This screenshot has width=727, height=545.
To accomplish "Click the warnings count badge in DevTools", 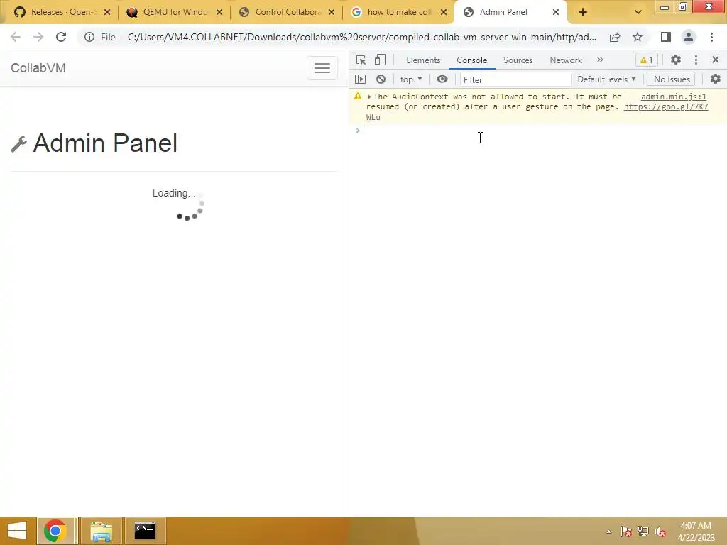I will (646, 60).
